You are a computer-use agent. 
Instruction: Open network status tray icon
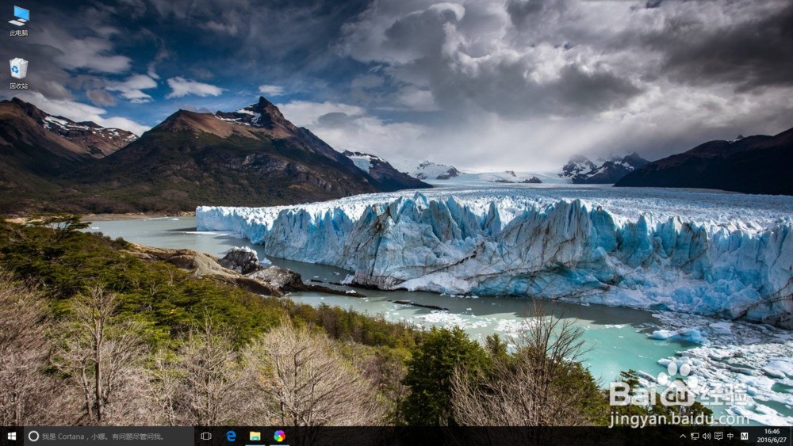click(x=695, y=436)
